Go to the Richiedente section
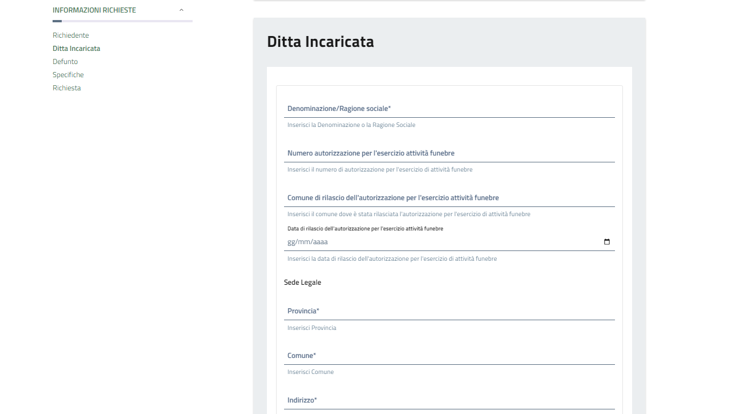The height and width of the screenshot is (414, 743). (71, 35)
